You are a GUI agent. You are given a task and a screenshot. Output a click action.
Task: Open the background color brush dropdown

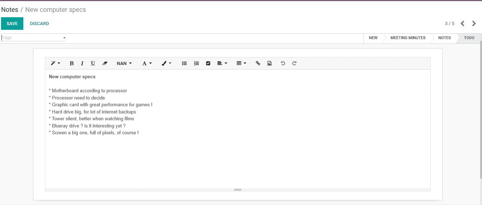[166, 64]
